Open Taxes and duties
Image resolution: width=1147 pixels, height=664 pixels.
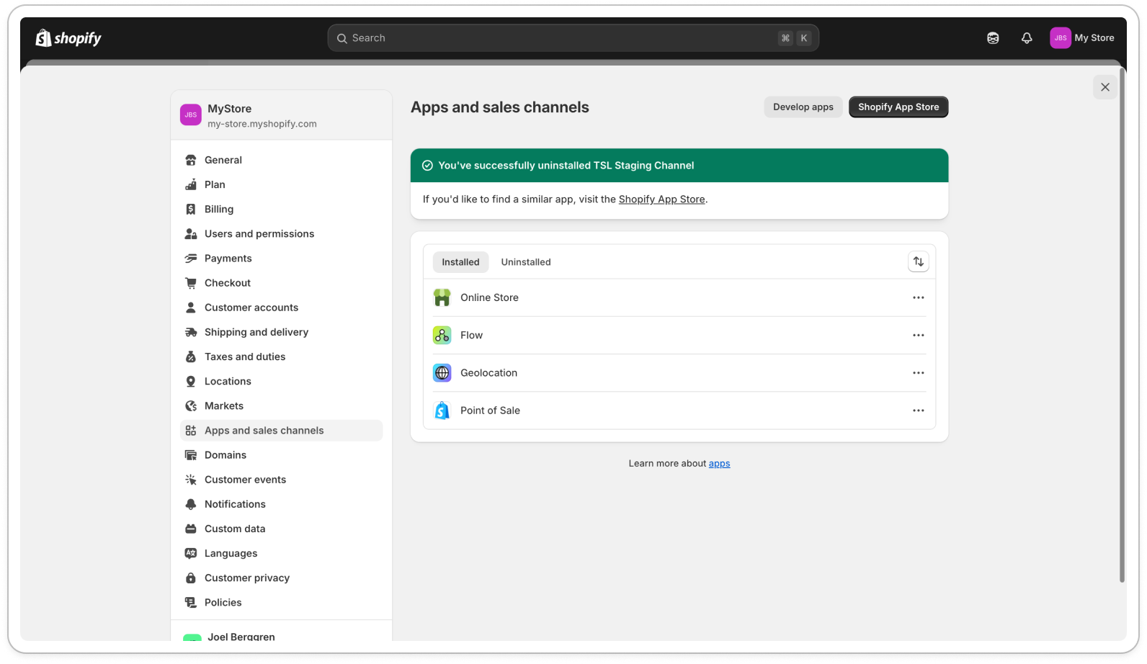tap(281, 356)
